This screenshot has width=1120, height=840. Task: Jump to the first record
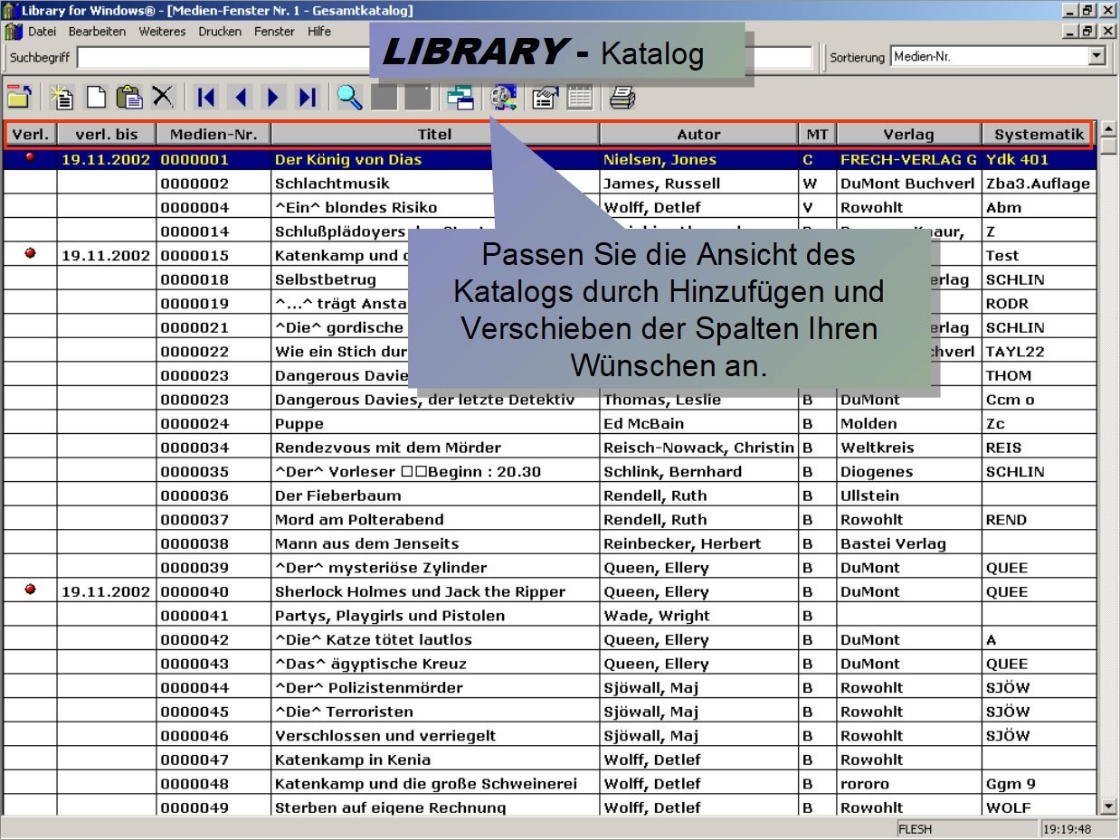pyautogui.click(x=205, y=97)
